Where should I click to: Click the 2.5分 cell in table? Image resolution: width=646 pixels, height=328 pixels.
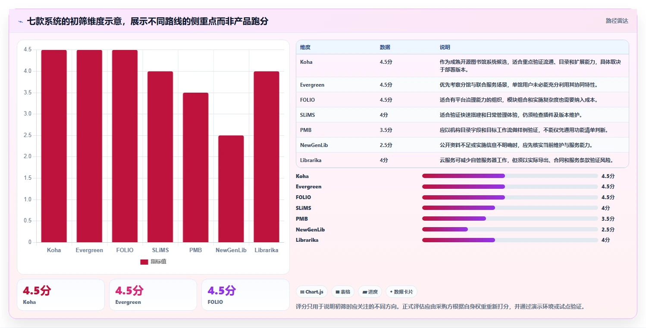(x=386, y=145)
